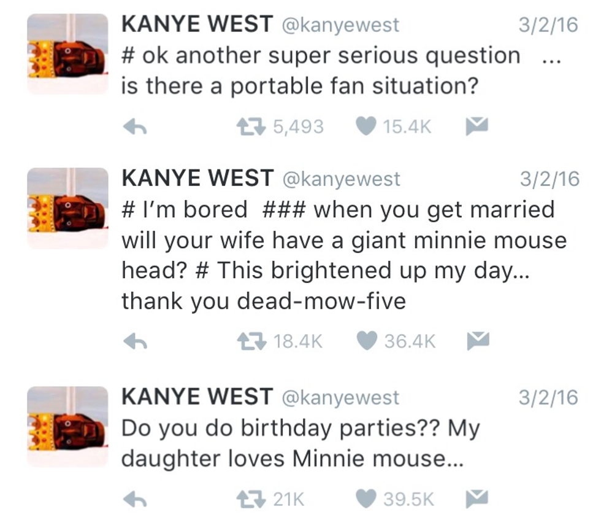Reply to the portable fan situation tweet
This screenshot has width=601, height=528.
click(x=134, y=127)
